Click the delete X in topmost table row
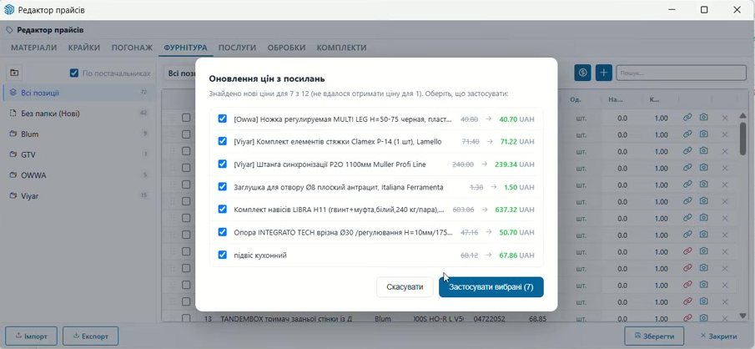The height and width of the screenshot is (349, 755). pyautogui.click(x=725, y=118)
